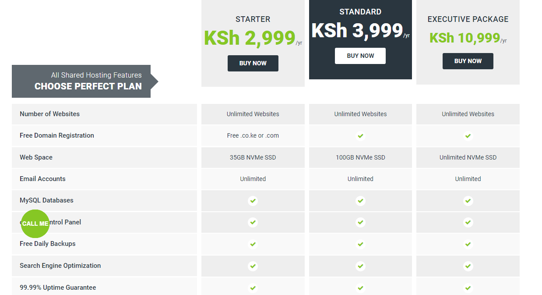
Task: Click the Starter Free Daily Backups checkmark
Action: coord(253,244)
